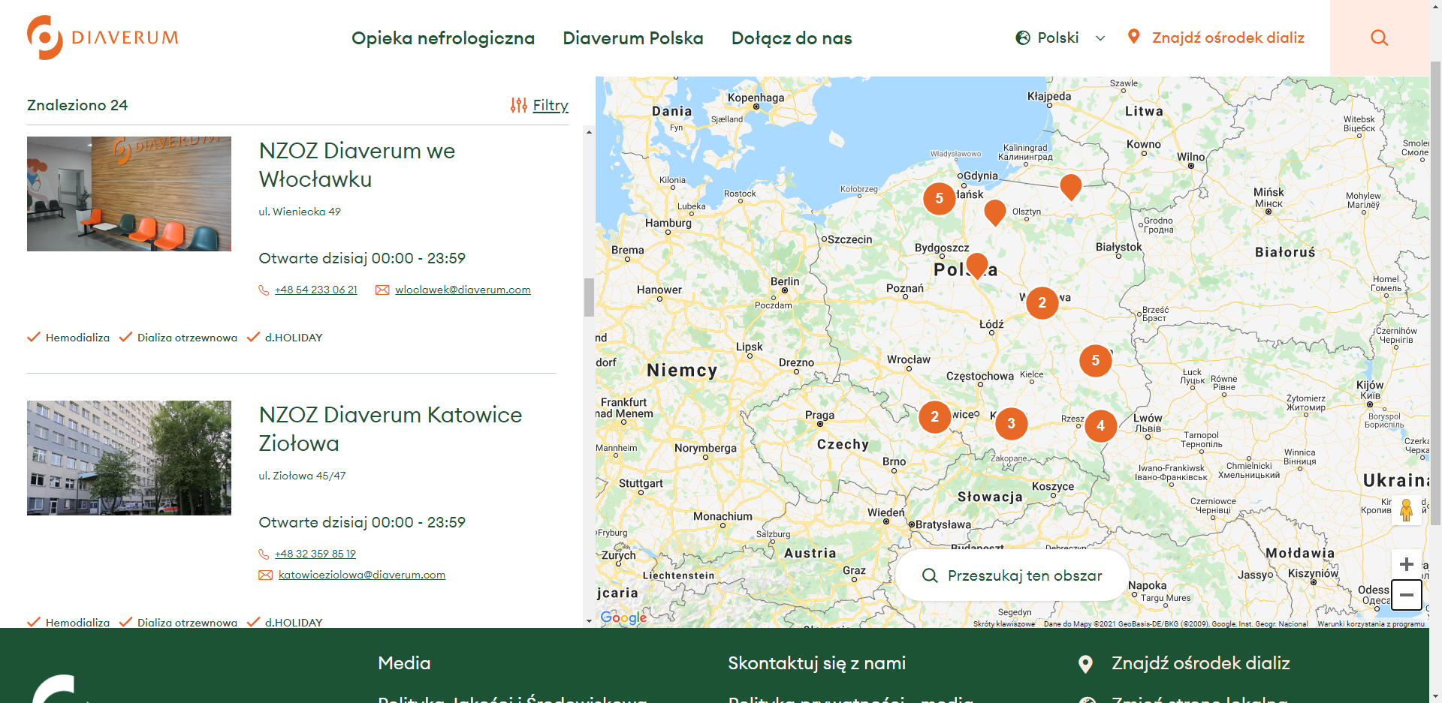Open cluster marker 3 near Kraków
1442x703 pixels.
tap(1011, 423)
